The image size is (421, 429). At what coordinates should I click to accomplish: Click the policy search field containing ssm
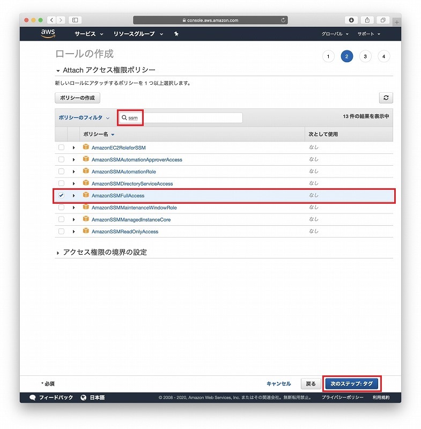(x=181, y=117)
